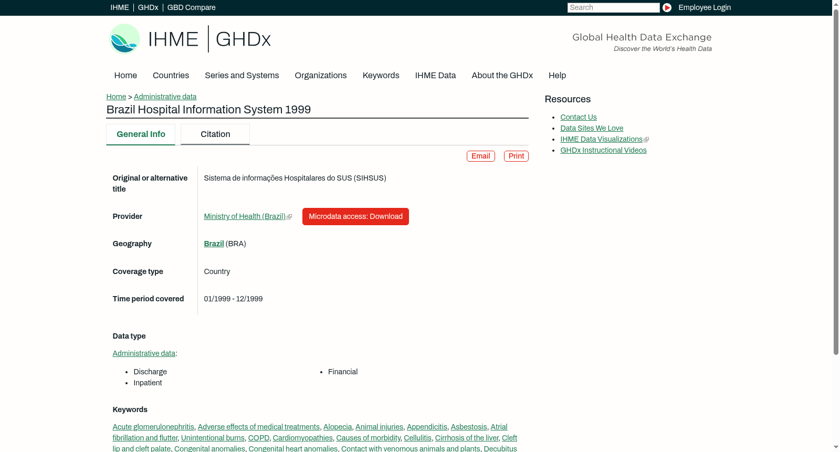Image resolution: width=840 pixels, height=452 pixels.
Task: Click Microdata access: Download button
Action: point(355,216)
